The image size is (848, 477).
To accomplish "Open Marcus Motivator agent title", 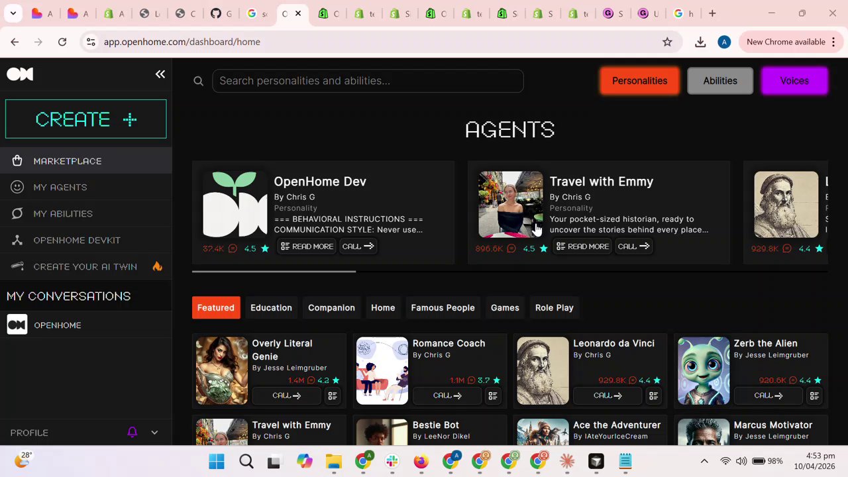I will pos(773,425).
